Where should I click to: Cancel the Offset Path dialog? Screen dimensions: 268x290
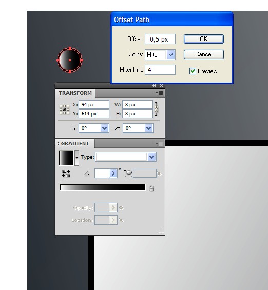204,54
